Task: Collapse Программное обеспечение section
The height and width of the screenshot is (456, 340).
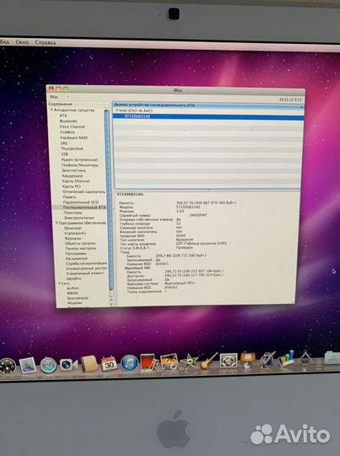Action: point(57,223)
